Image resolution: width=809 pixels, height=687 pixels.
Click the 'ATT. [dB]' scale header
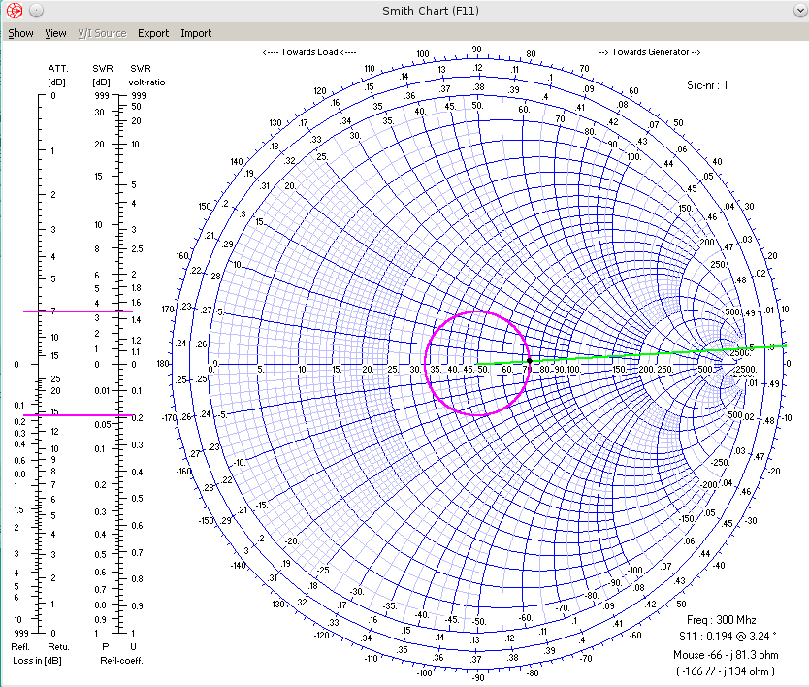pos(57,76)
